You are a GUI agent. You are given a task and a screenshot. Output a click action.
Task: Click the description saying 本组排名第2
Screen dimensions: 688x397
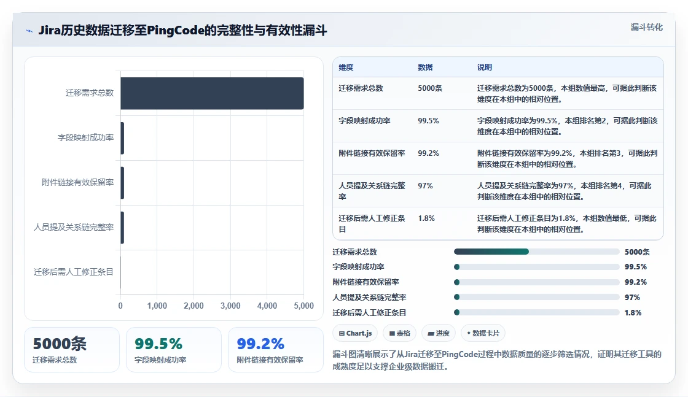(x=567, y=126)
